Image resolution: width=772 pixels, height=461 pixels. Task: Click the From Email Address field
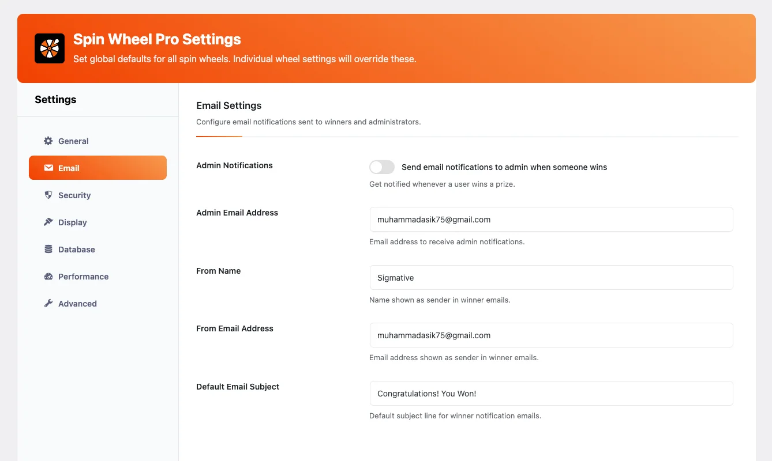coord(551,335)
